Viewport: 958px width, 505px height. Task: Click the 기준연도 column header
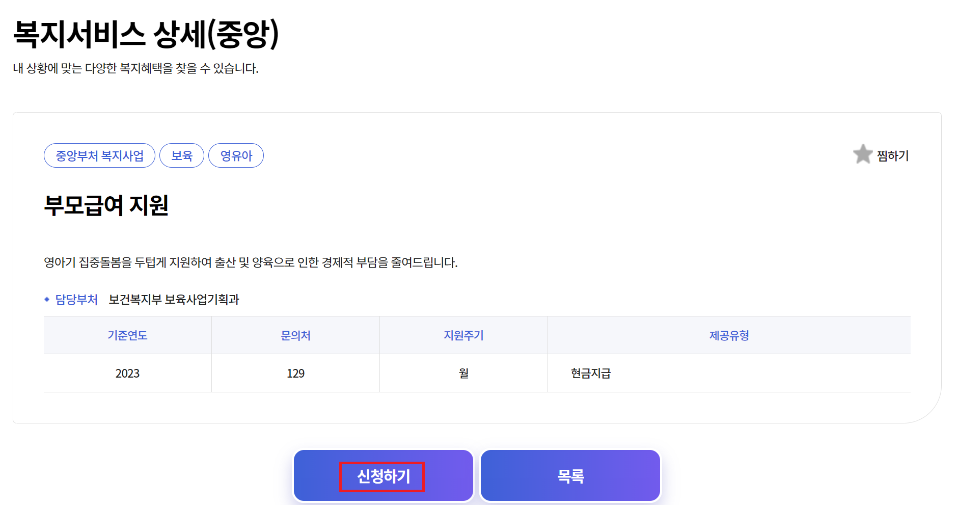[128, 335]
